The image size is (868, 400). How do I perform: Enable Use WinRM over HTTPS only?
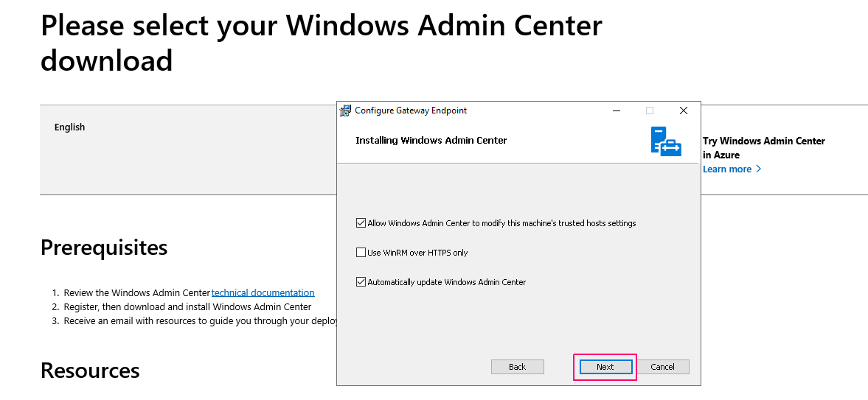[361, 253]
